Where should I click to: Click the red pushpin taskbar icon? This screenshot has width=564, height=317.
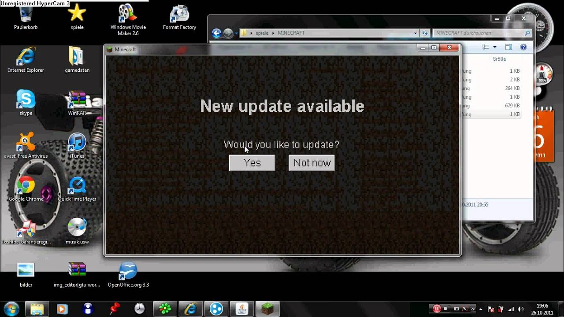115,308
